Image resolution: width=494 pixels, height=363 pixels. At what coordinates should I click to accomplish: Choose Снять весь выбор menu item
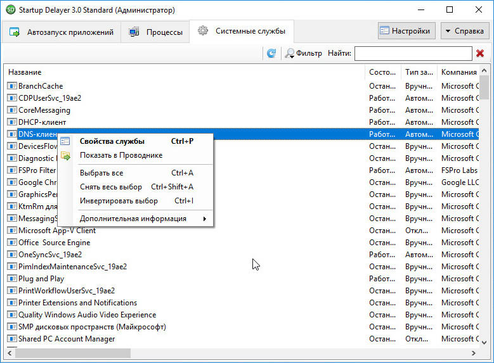pyautogui.click(x=136, y=187)
